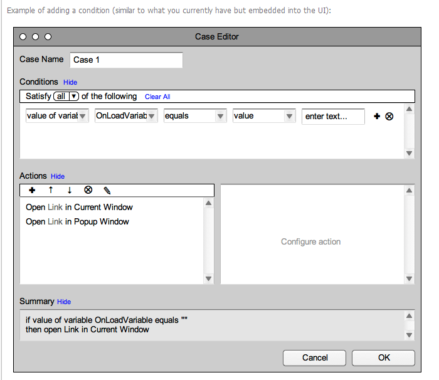Remove the condition row with circled X
Viewport: 439px width, 380px height.
[389, 116]
